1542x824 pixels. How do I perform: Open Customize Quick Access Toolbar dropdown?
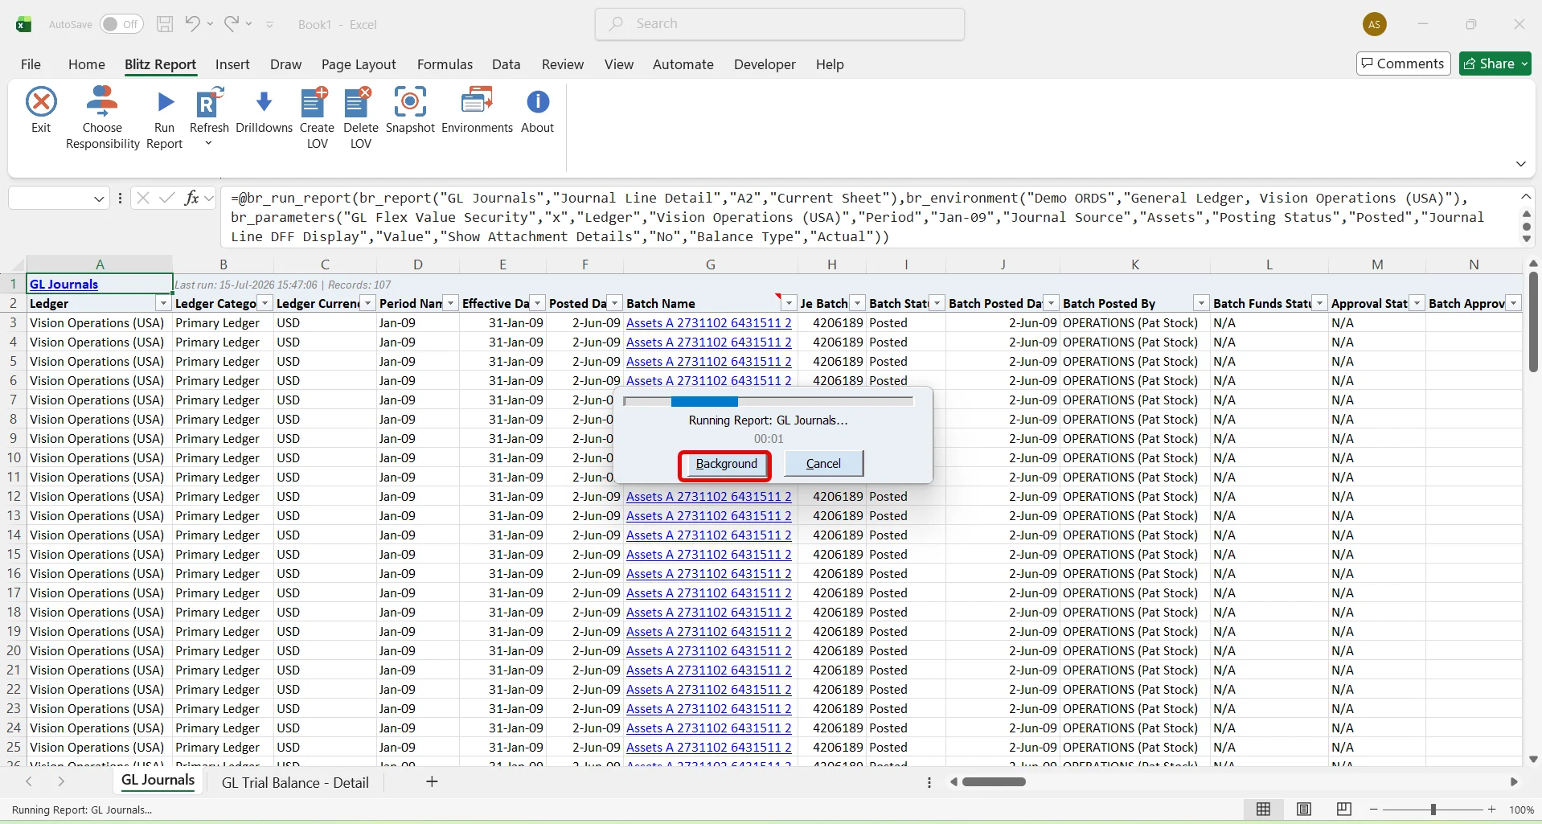(x=269, y=25)
